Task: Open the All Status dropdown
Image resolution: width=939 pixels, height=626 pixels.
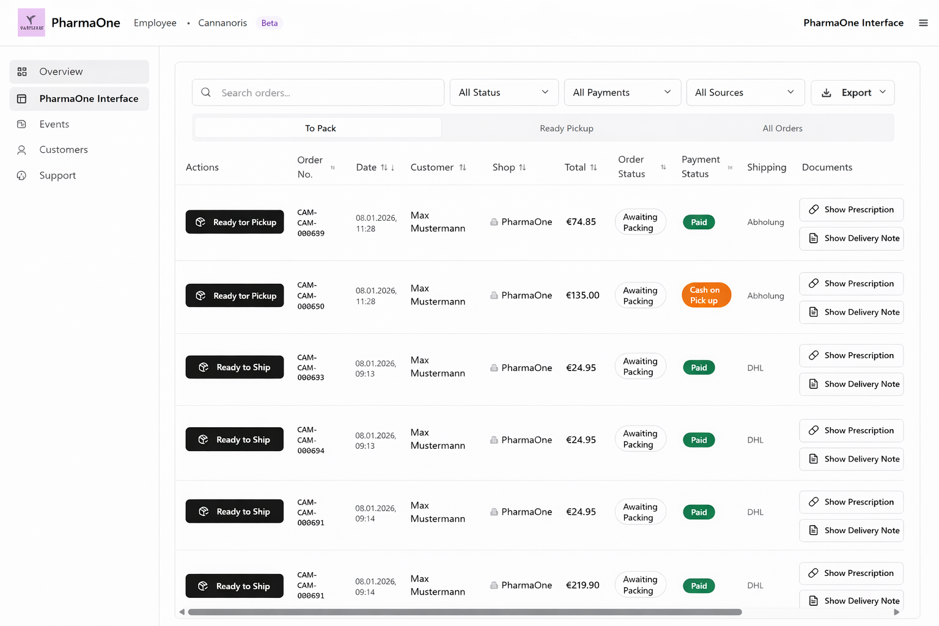Action: pyautogui.click(x=504, y=92)
